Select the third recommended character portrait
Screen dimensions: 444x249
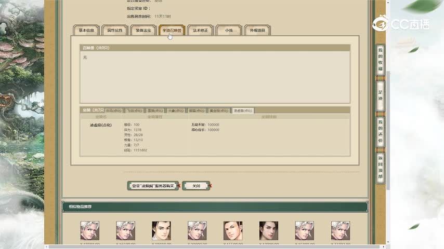pyautogui.click(x=161, y=230)
